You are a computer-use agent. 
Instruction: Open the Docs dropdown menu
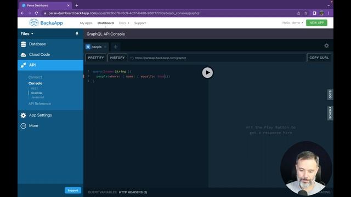click(124, 23)
